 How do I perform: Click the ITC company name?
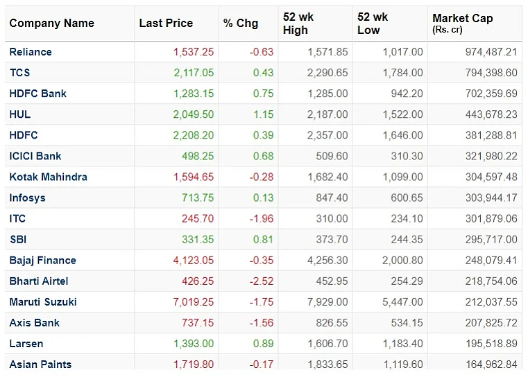[17, 218]
